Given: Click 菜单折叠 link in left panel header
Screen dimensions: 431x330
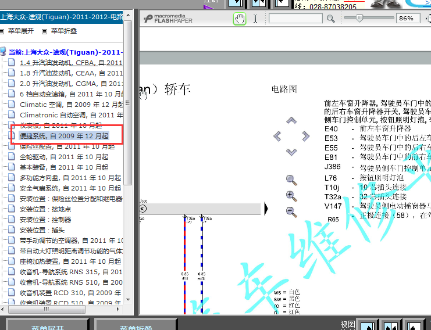Looking at the screenshot, I should [64, 31].
